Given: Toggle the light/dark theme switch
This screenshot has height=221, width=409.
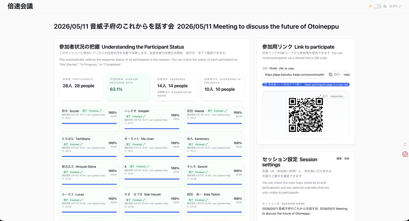Looking at the screenshot, I should click(377, 6).
